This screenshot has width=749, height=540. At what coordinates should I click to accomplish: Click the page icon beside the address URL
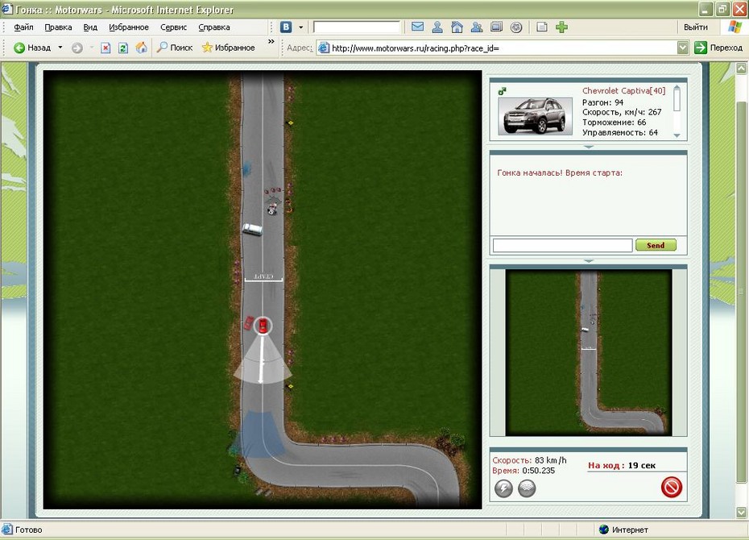(x=324, y=48)
